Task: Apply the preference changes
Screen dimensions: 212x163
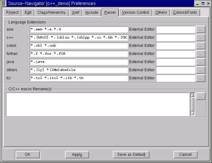Action: point(77,155)
